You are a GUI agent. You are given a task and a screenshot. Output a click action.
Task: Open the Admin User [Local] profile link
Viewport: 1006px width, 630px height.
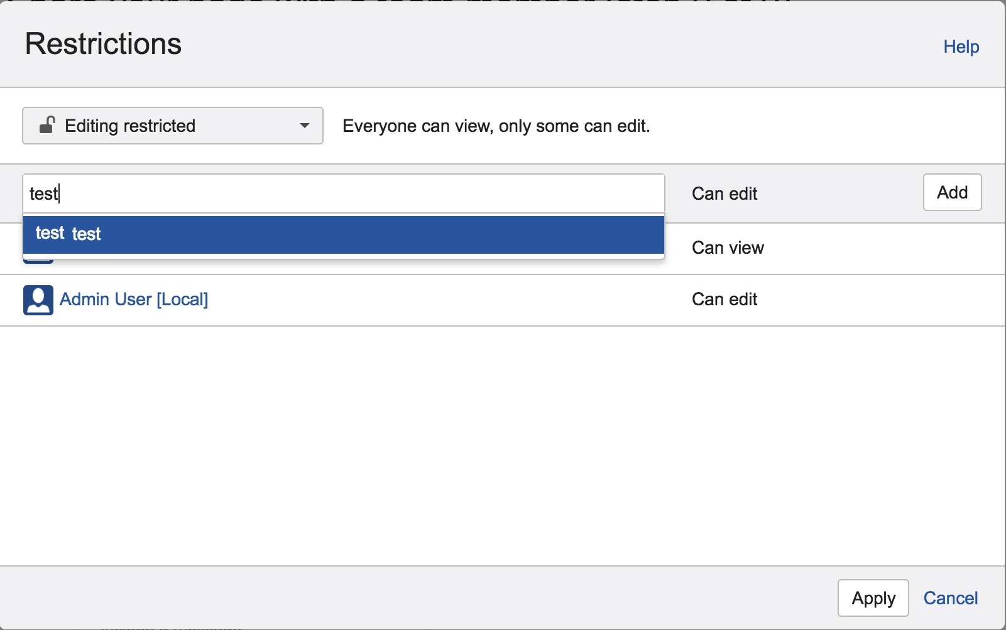pyautogui.click(x=134, y=299)
